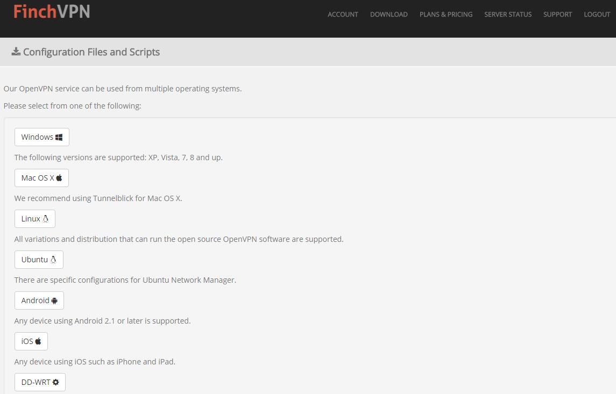Click the Windows logo icon
Image resolution: width=616 pixels, height=394 pixels.
[x=59, y=138]
